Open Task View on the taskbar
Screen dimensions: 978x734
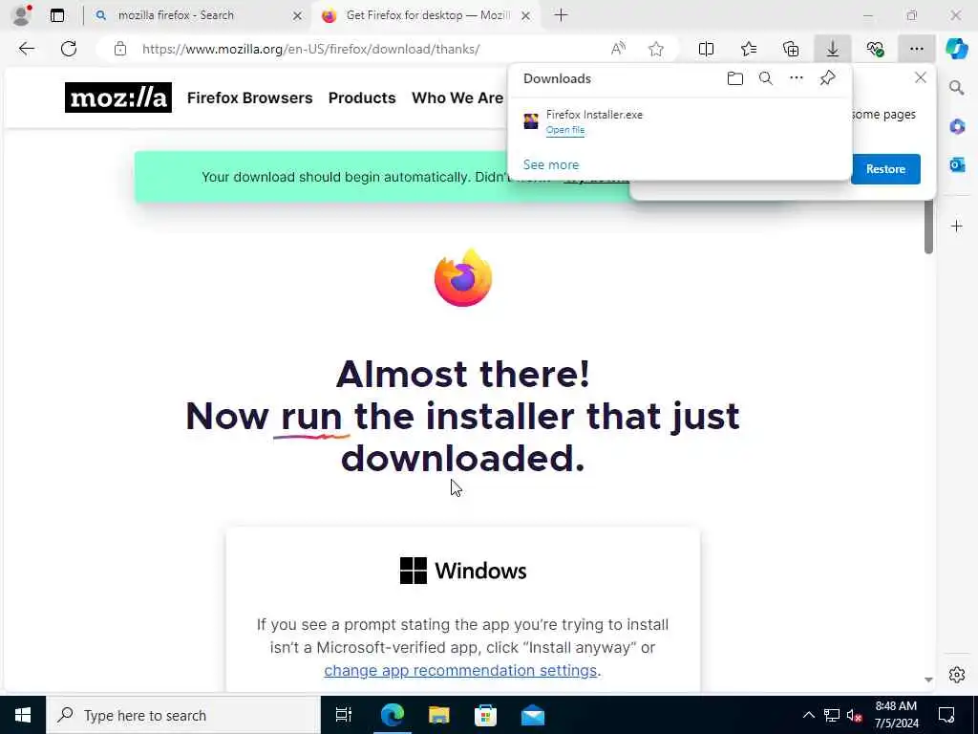pos(344,715)
